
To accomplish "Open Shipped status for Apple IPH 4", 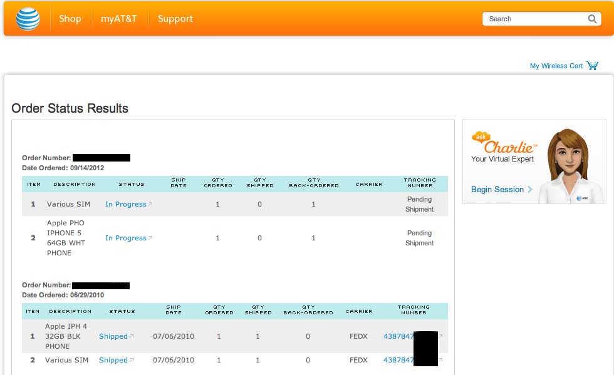I will (x=113, y=336).
